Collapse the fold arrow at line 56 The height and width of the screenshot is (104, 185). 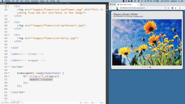9,76
